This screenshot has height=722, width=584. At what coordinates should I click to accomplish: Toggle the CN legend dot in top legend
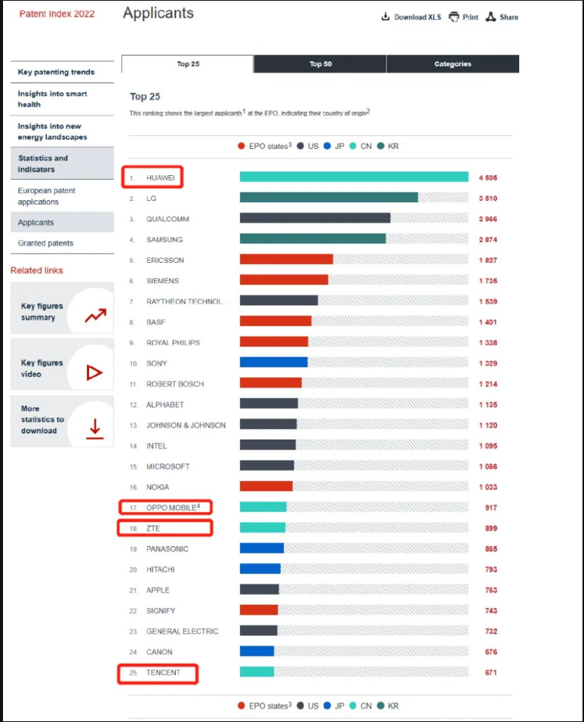[x=353, y=147]
